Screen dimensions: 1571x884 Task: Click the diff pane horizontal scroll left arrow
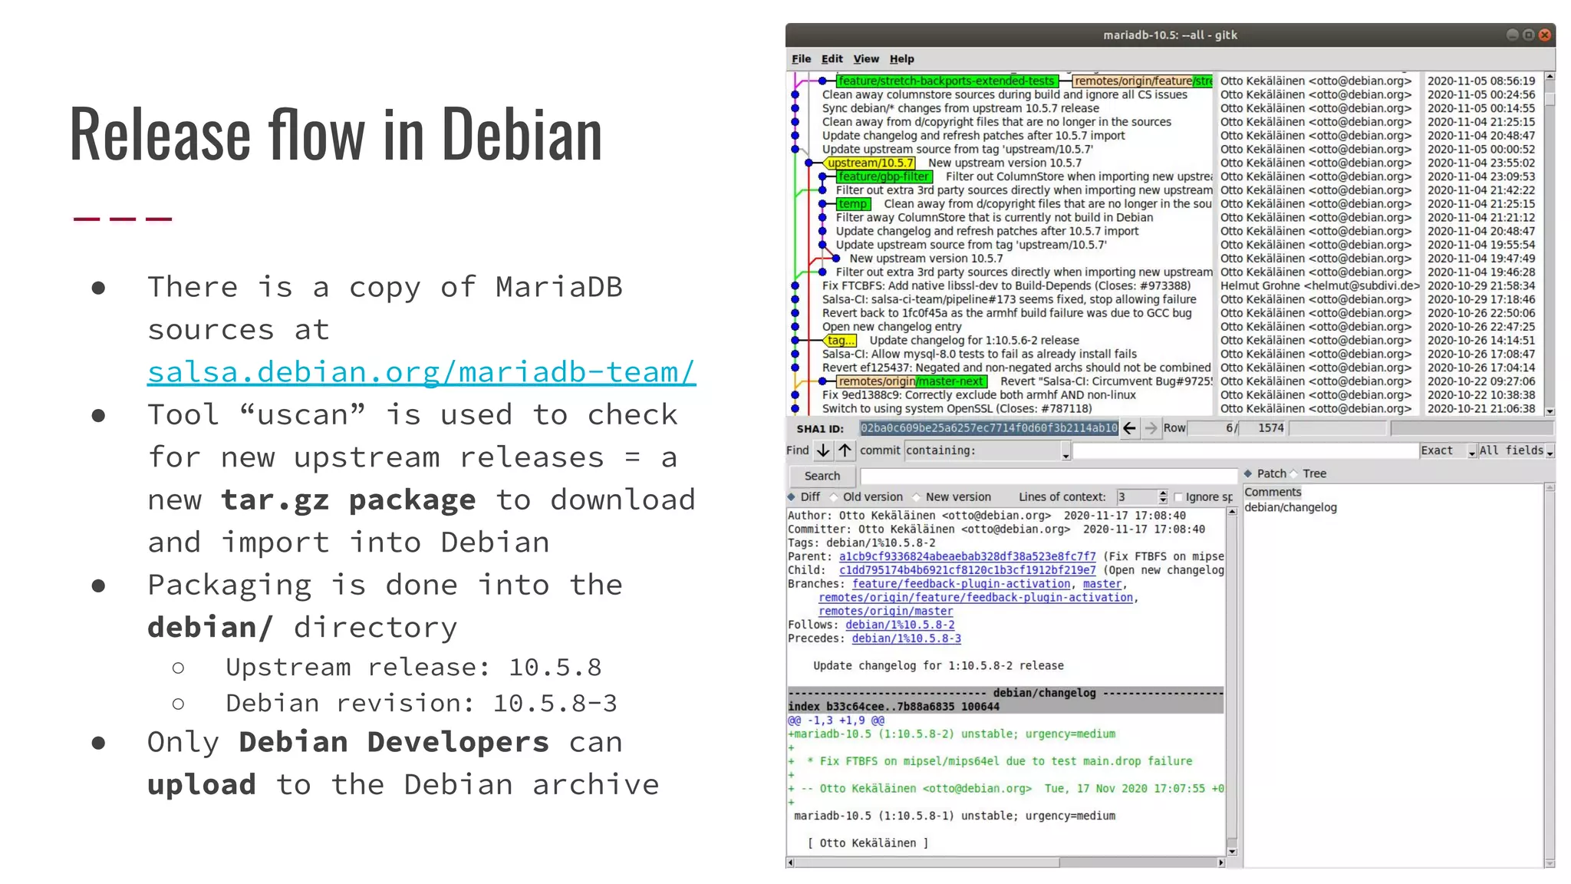pyautogui.click(x=791, y=863)
